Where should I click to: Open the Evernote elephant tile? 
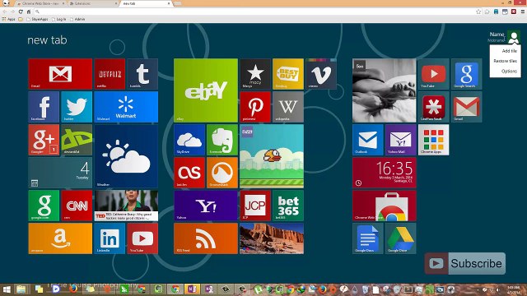pyautogui.click(x=222, y=140)
